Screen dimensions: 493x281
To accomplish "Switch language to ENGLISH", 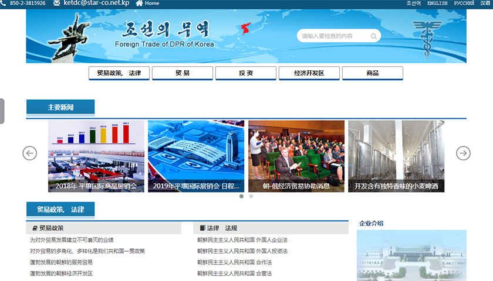I will (437, 3).
